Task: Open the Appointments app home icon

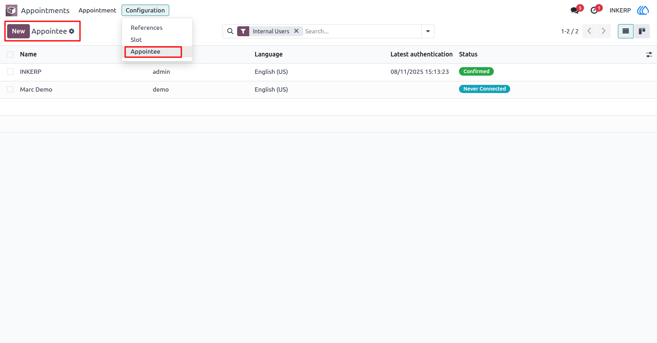Action: tap(11, 10)
